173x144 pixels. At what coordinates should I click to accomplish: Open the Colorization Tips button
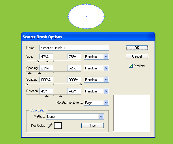(x=93, y=126)
